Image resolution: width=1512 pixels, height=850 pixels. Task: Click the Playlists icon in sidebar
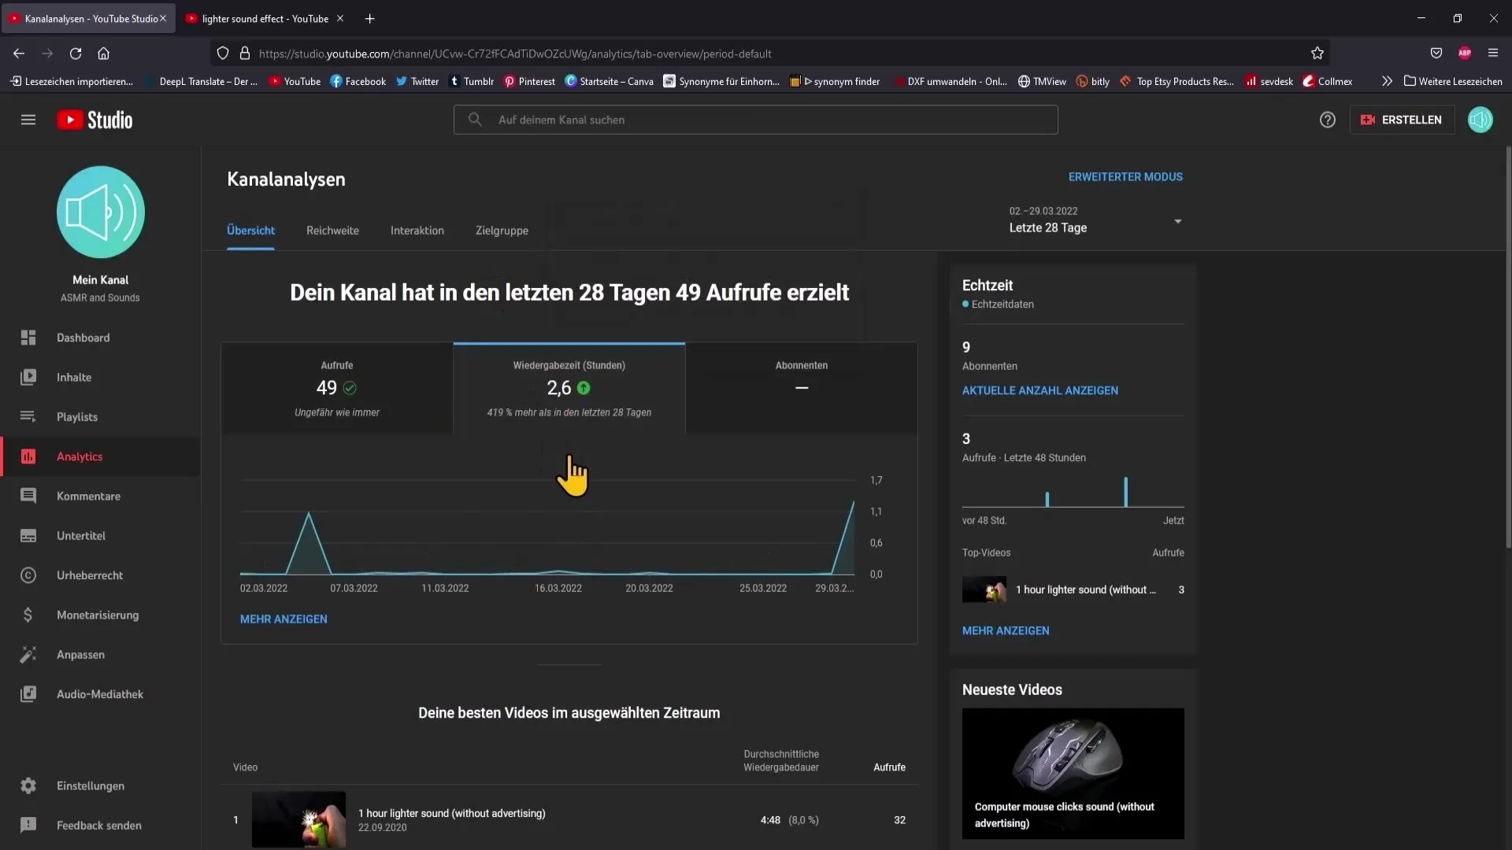click(27, 416)
